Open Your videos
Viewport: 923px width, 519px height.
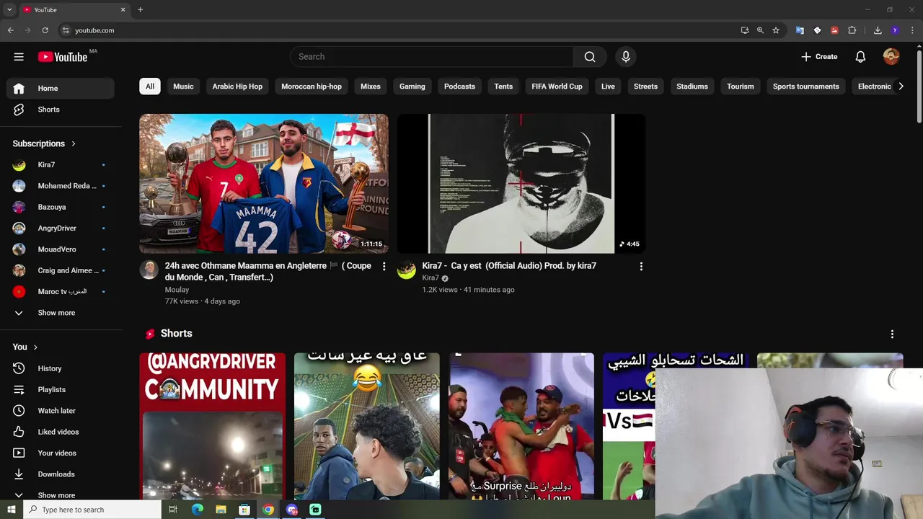(x=61, y=453)
